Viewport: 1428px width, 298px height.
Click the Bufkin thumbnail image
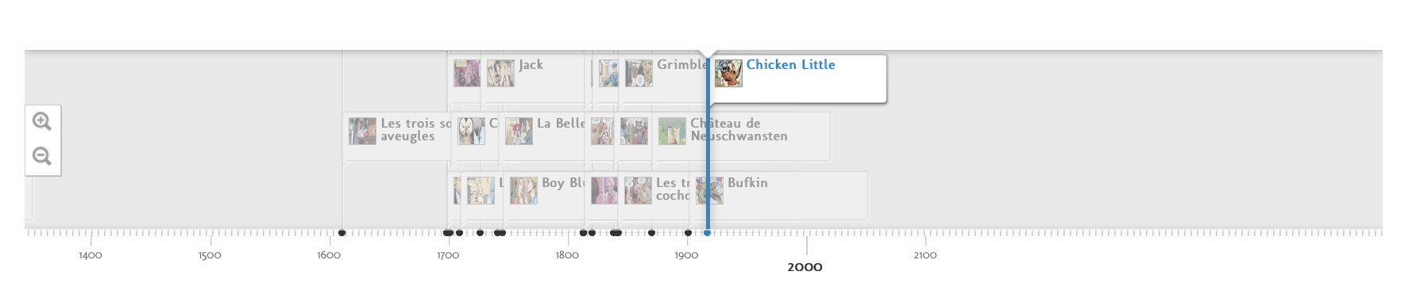(x=710, y=191)
